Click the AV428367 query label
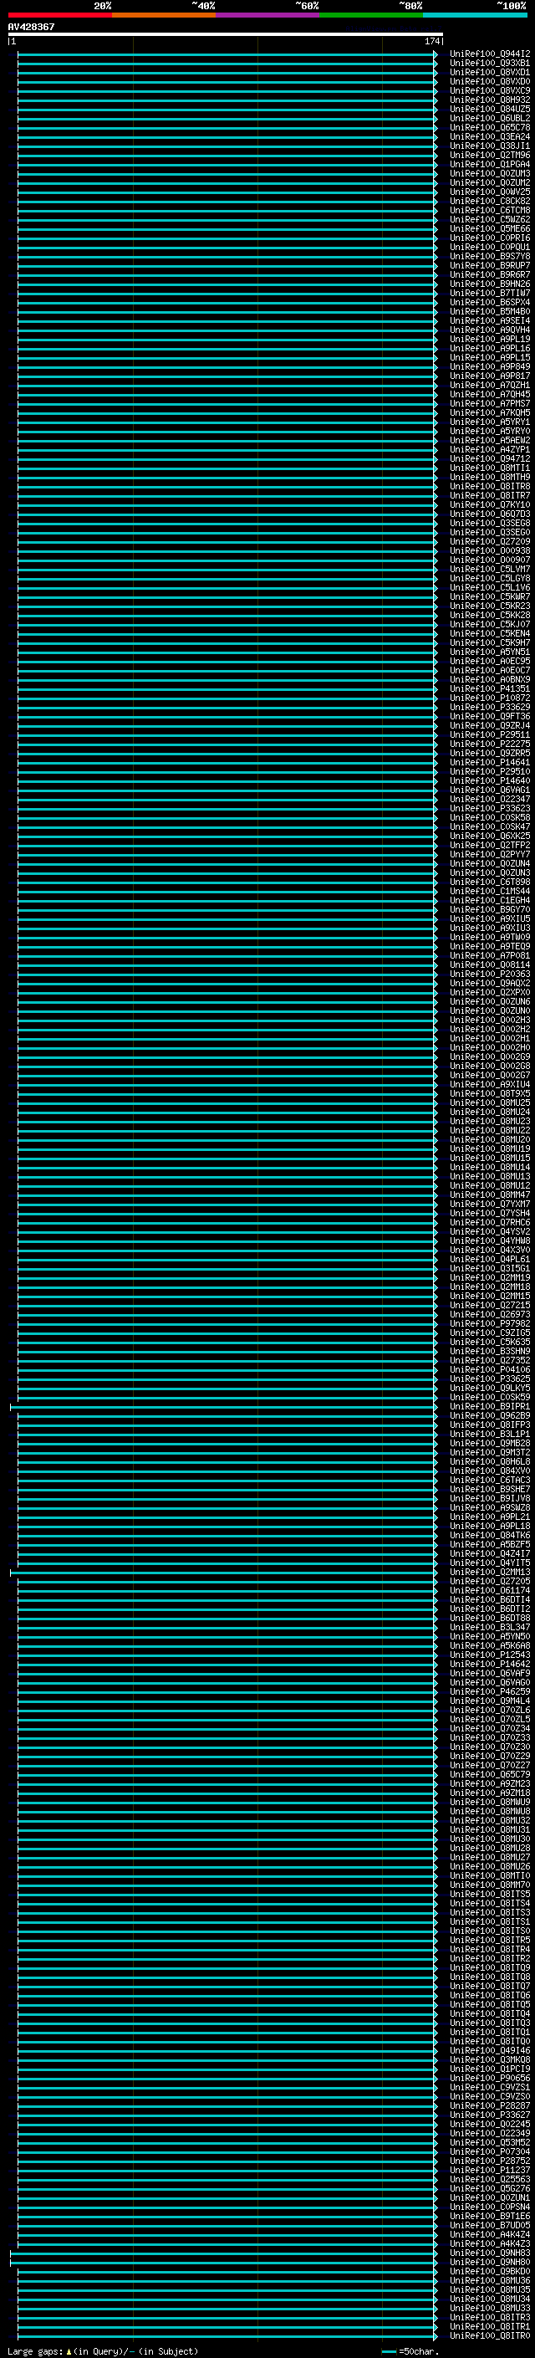The height and width of the screenshot is (2358, 535). point(31,28)
